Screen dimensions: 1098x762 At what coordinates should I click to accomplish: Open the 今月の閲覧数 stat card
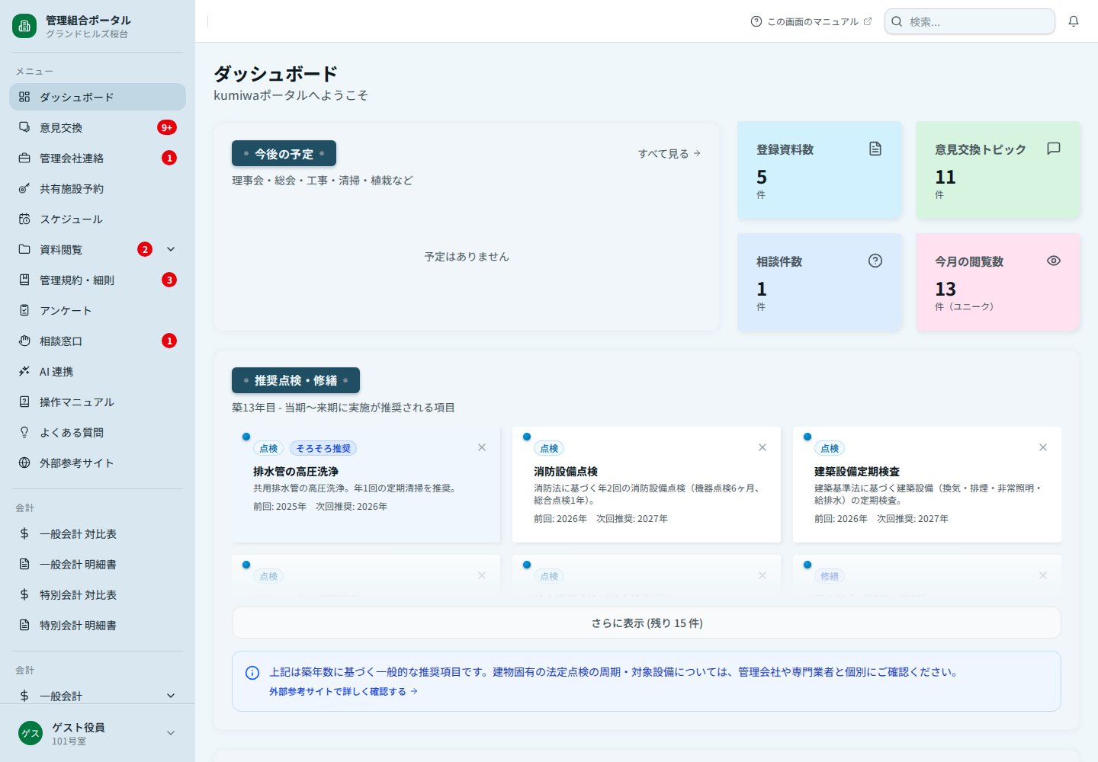[998, 282]
